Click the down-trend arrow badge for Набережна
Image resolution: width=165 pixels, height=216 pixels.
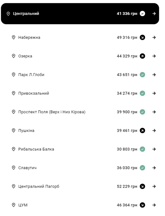[x=142, y=37]
